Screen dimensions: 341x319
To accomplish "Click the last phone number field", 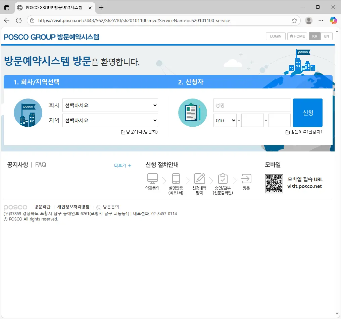I will 280,120.
